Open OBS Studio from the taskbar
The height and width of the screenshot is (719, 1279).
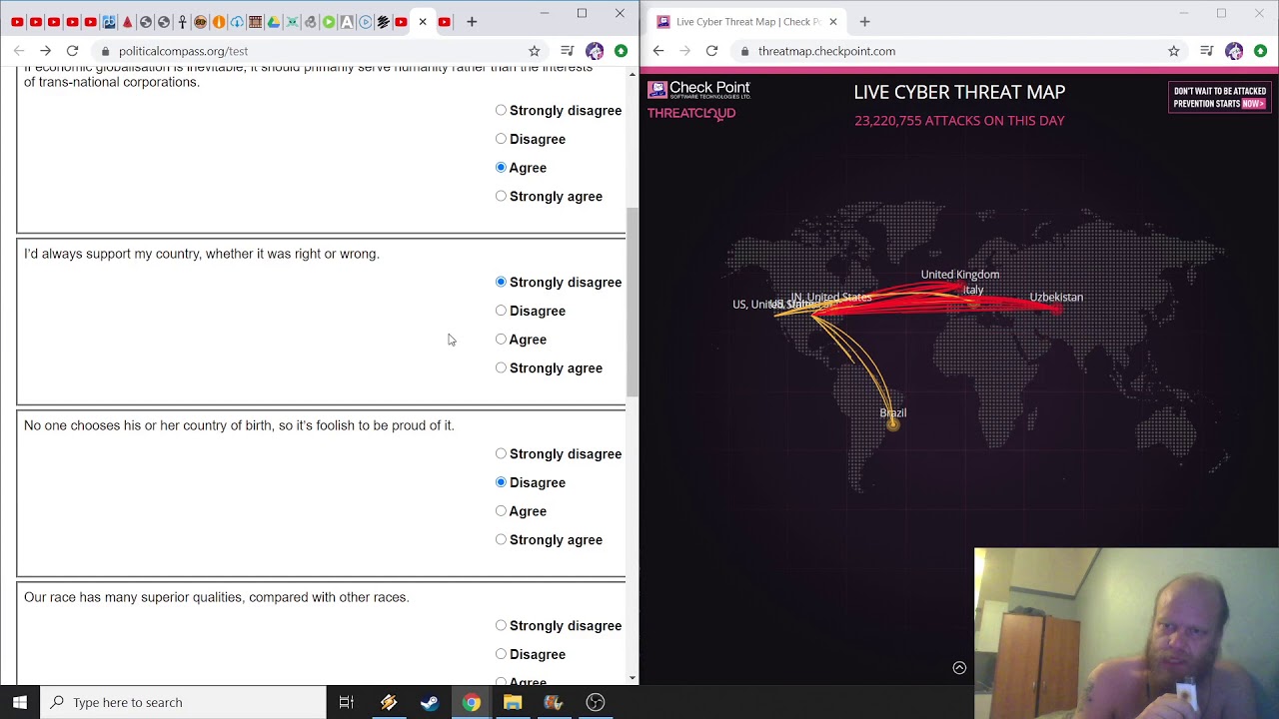click(596, 702)
